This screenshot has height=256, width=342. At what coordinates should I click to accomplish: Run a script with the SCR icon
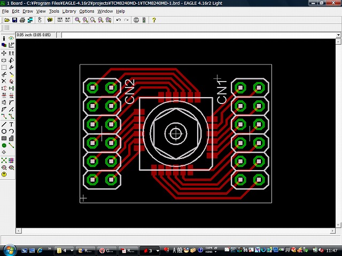[59, 20]
